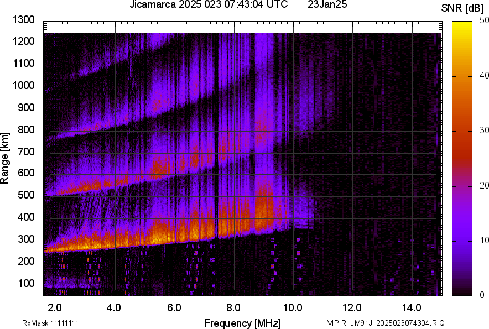This screenshot has width=489, height=329.
Task: Click the 700 range tick label
Action: [x=26, y=152]
